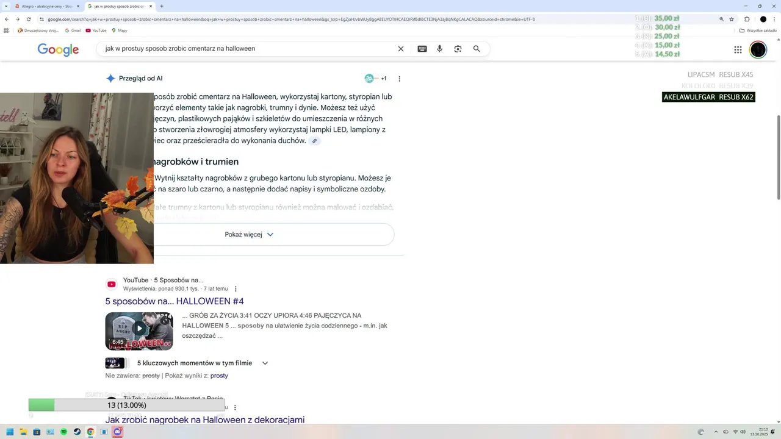This screenshot has height=439, width=781.
Task: Open the Wi-Fi network tray icon
Action: (735, 432)
